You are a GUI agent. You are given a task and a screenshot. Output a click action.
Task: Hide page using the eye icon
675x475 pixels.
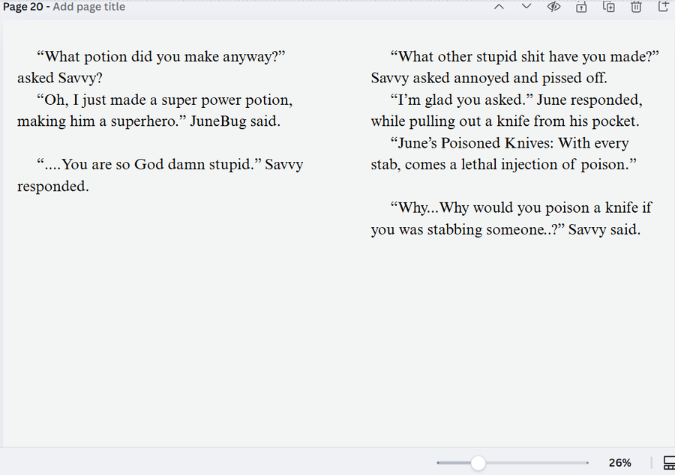pyautogui.click(x=553, y=7)
